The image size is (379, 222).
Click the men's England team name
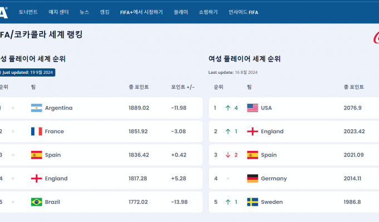(56, 179)
